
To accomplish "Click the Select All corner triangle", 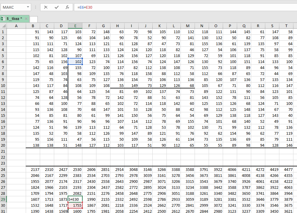I will (x=3, y=26).
